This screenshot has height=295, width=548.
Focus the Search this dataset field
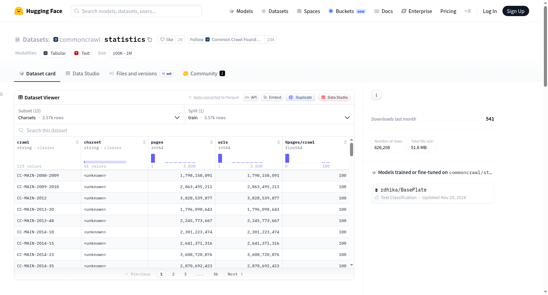(x=184, y=130)
